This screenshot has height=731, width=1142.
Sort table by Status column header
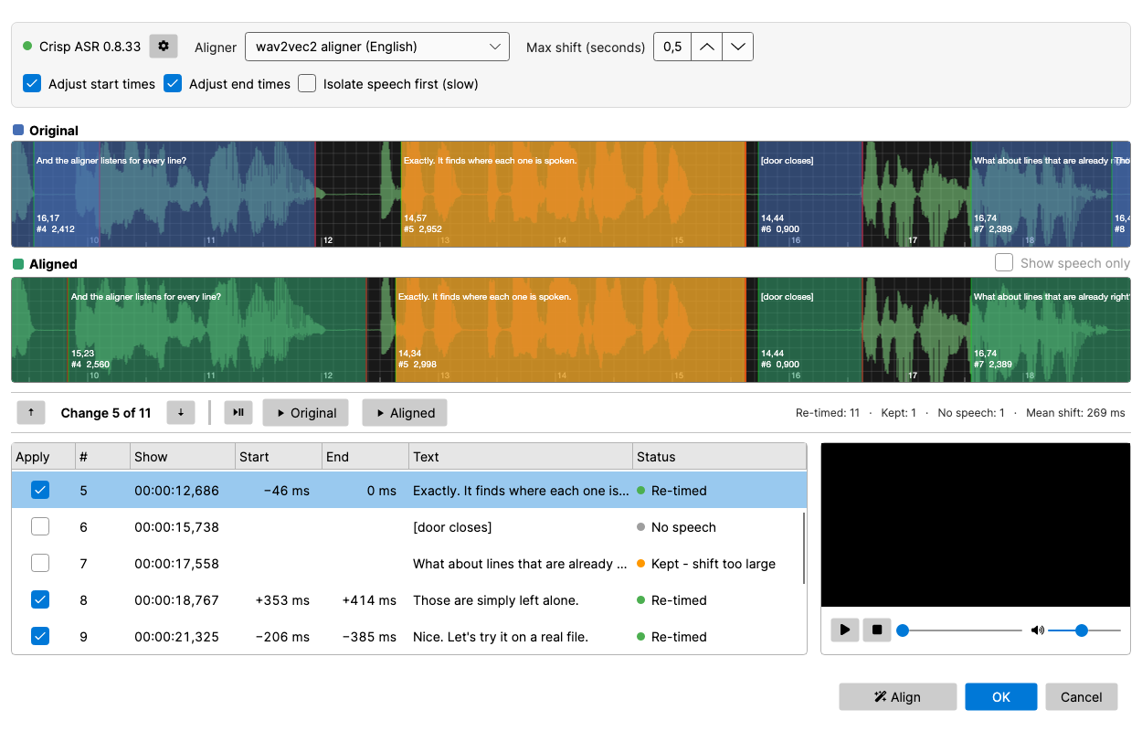click(719, 457)
